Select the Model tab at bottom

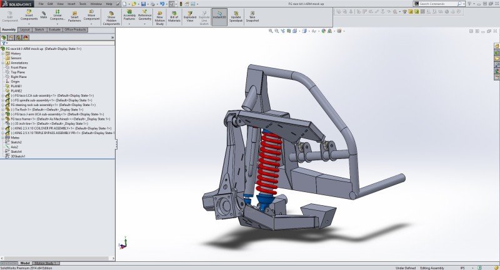(25, 263)
